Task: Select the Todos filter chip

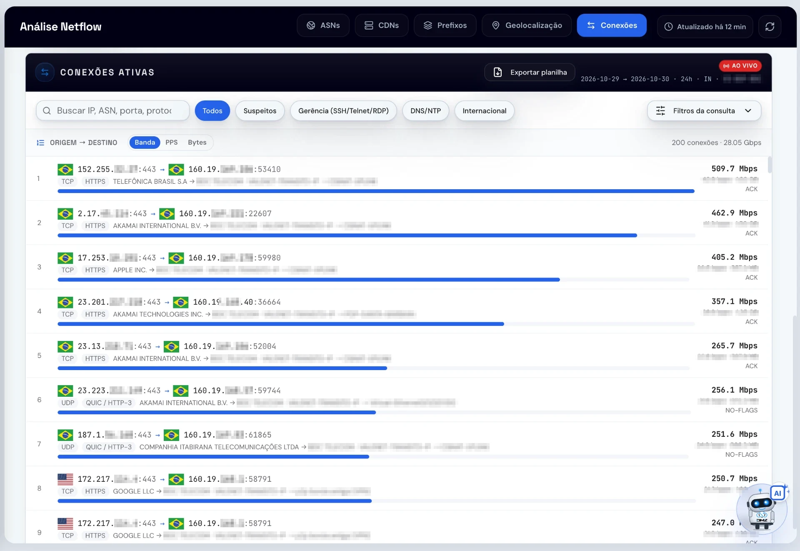Action: (x=212, y=111)
